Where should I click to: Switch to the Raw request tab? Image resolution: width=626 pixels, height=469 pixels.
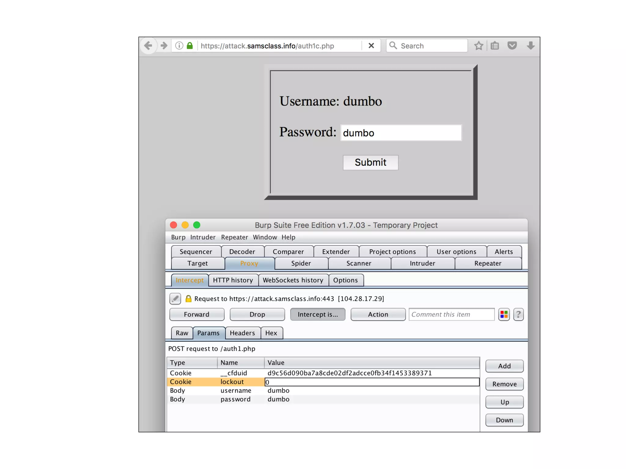tap(182, 333)
